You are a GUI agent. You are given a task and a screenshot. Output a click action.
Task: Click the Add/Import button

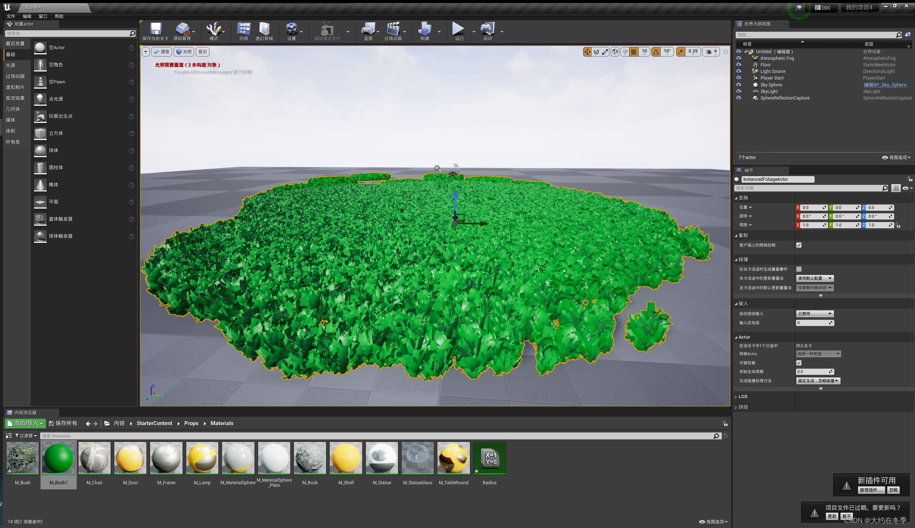point(25,423)
